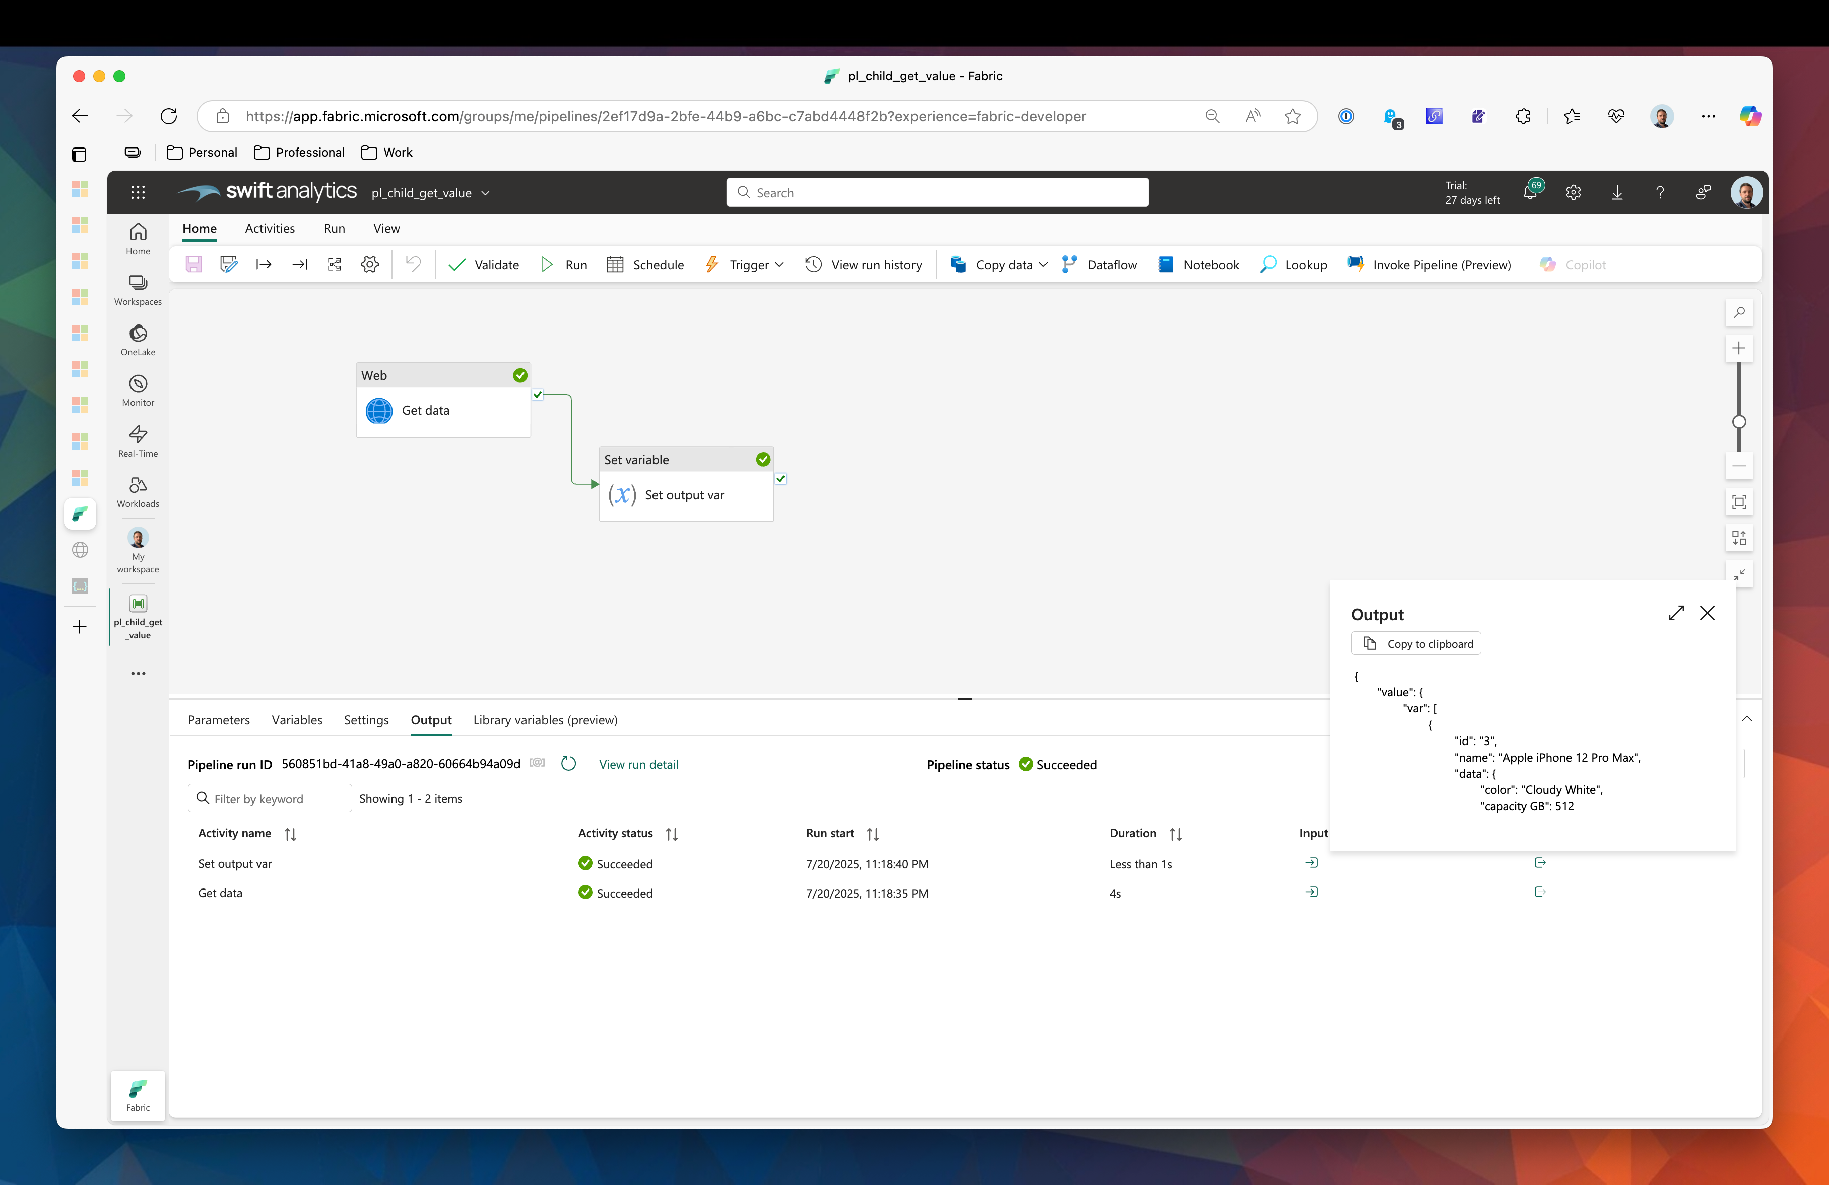Click Copy to clipboard button
This screenshot has height=1185, width=1829.
coord(1416,644)
